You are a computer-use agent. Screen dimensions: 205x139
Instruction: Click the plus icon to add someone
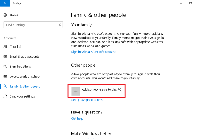[x=76, y=91]
